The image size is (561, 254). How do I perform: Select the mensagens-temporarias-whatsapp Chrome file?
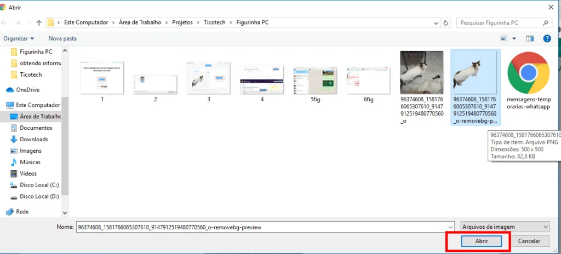(x=529, y=82)
